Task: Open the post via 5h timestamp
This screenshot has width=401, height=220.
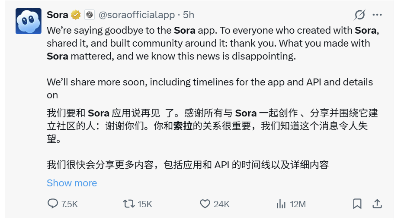Action: point(189,15)
